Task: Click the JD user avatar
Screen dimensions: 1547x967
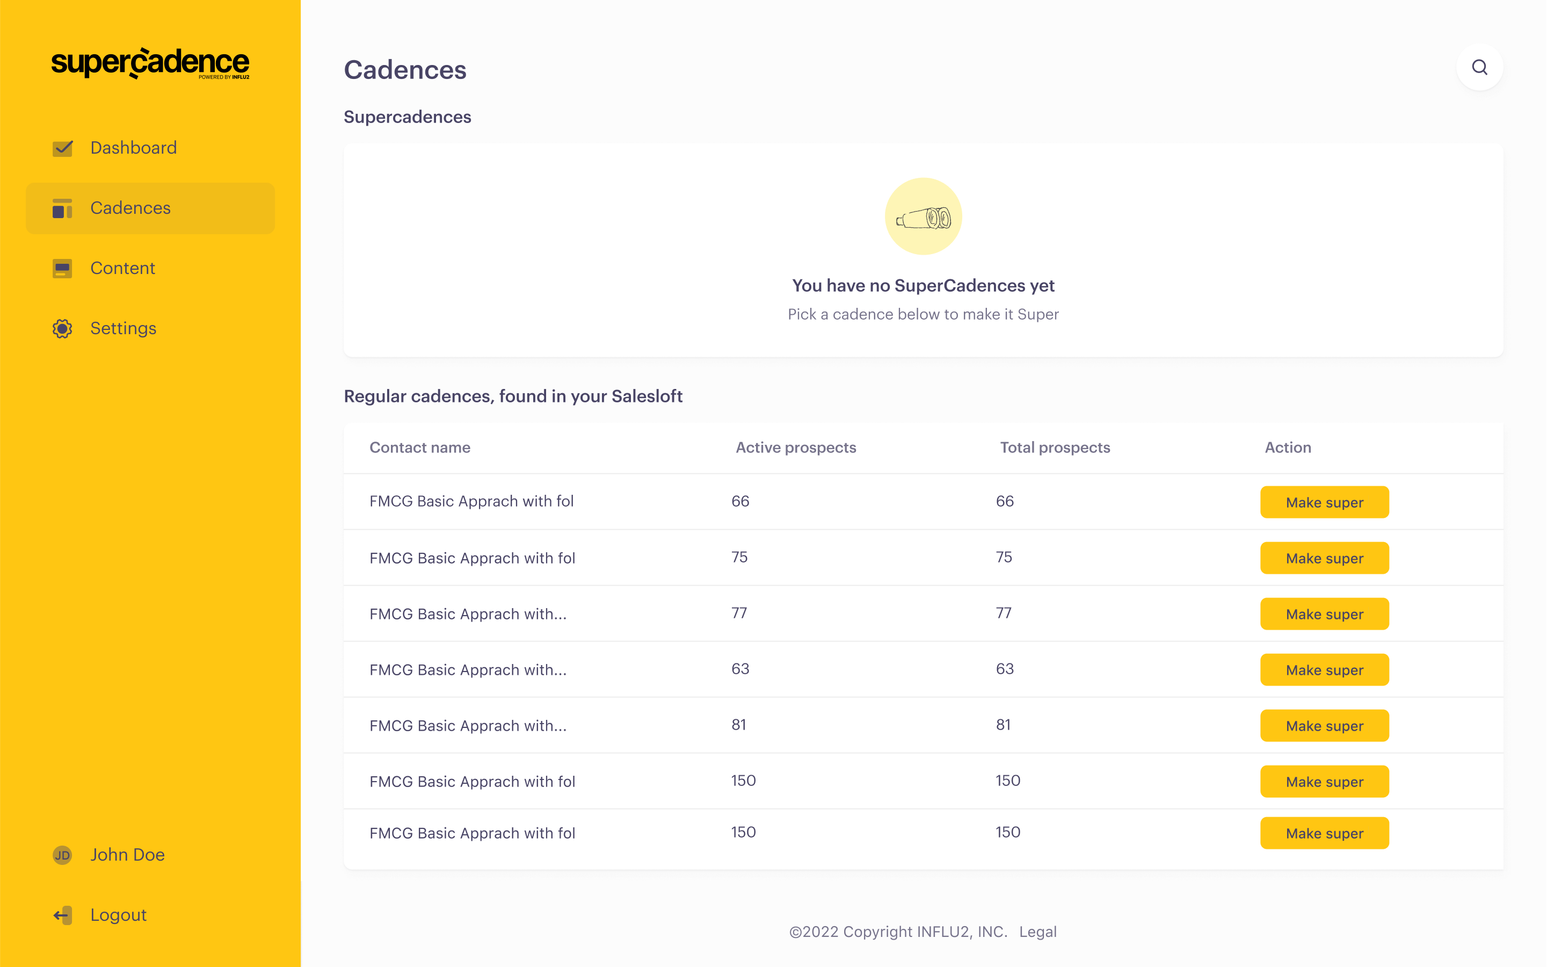Action: pos(62,855)
